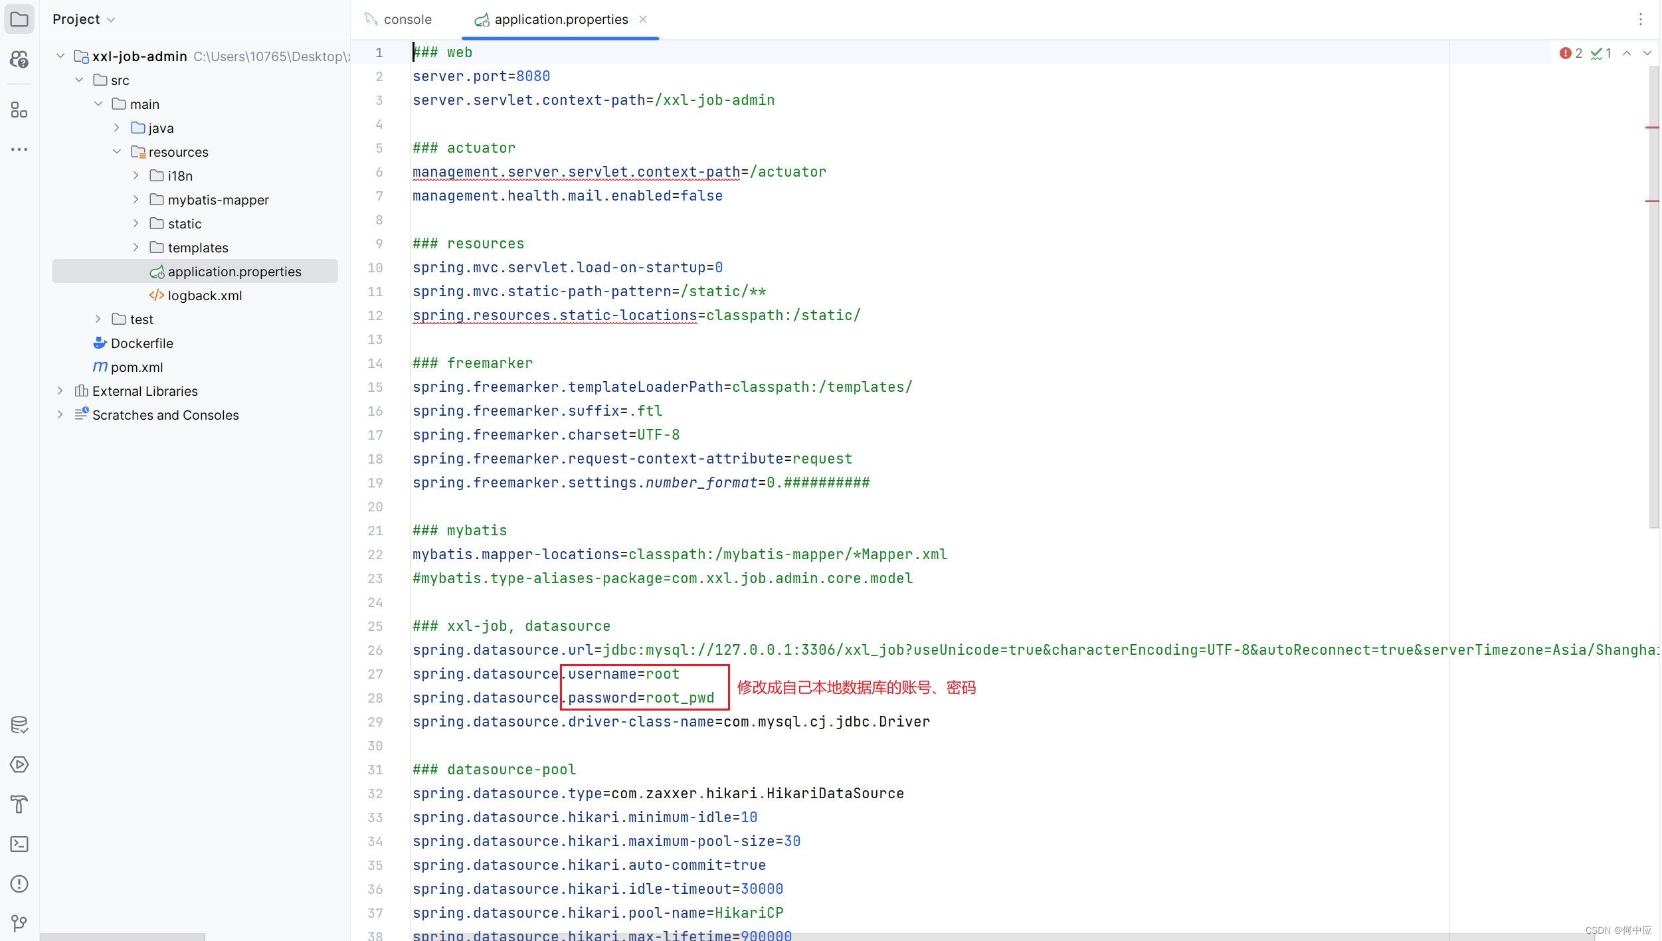The width and height of the screenshot is (1662, 941).
Task: Expand Scratches and Consoles node
Action: coord(60,414)
